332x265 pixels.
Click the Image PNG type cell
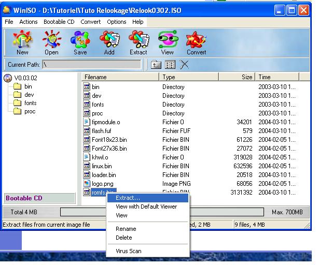(176, 184)
